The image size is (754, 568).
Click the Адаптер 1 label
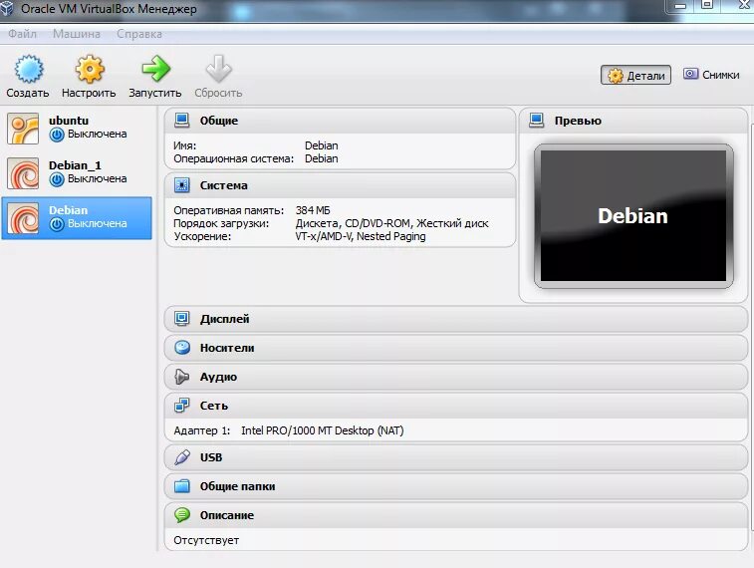[x=202, y=430]
